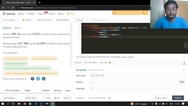The image size is (188, 106).
Task: Switch to the Description tab
Action: point(9,20)
